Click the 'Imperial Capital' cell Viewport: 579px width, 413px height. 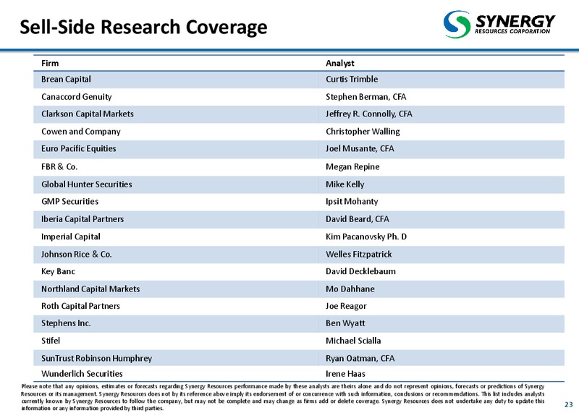(x=70, y=237)
